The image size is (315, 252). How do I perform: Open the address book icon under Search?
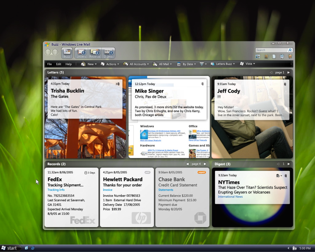(266, 56)
